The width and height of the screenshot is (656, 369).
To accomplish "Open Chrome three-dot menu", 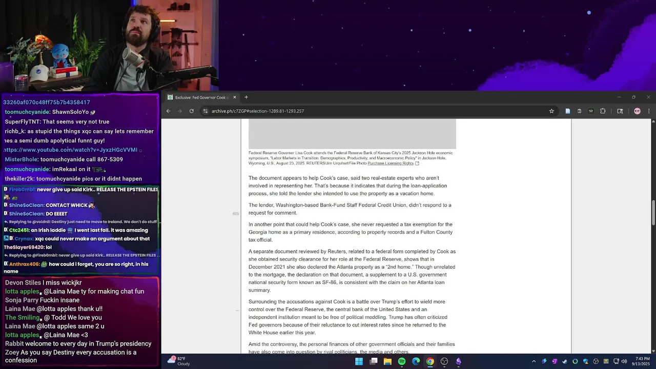I will point(649,111).
